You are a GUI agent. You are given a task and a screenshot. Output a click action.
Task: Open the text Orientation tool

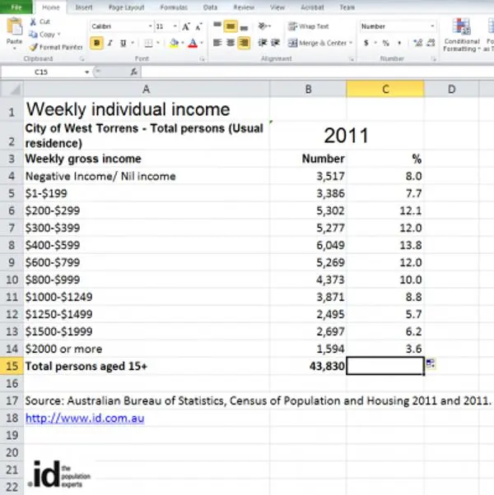(x=264, y=26)
